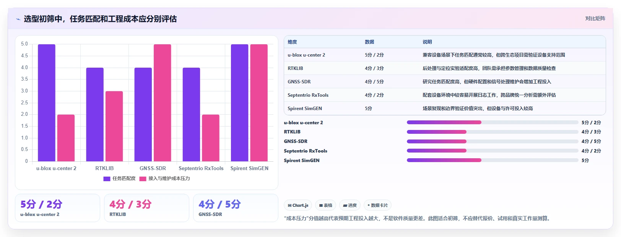This screenshot has width=621, height=237.
Task: Click the RTKLIB progress bar
Action: tap(493, 132)
